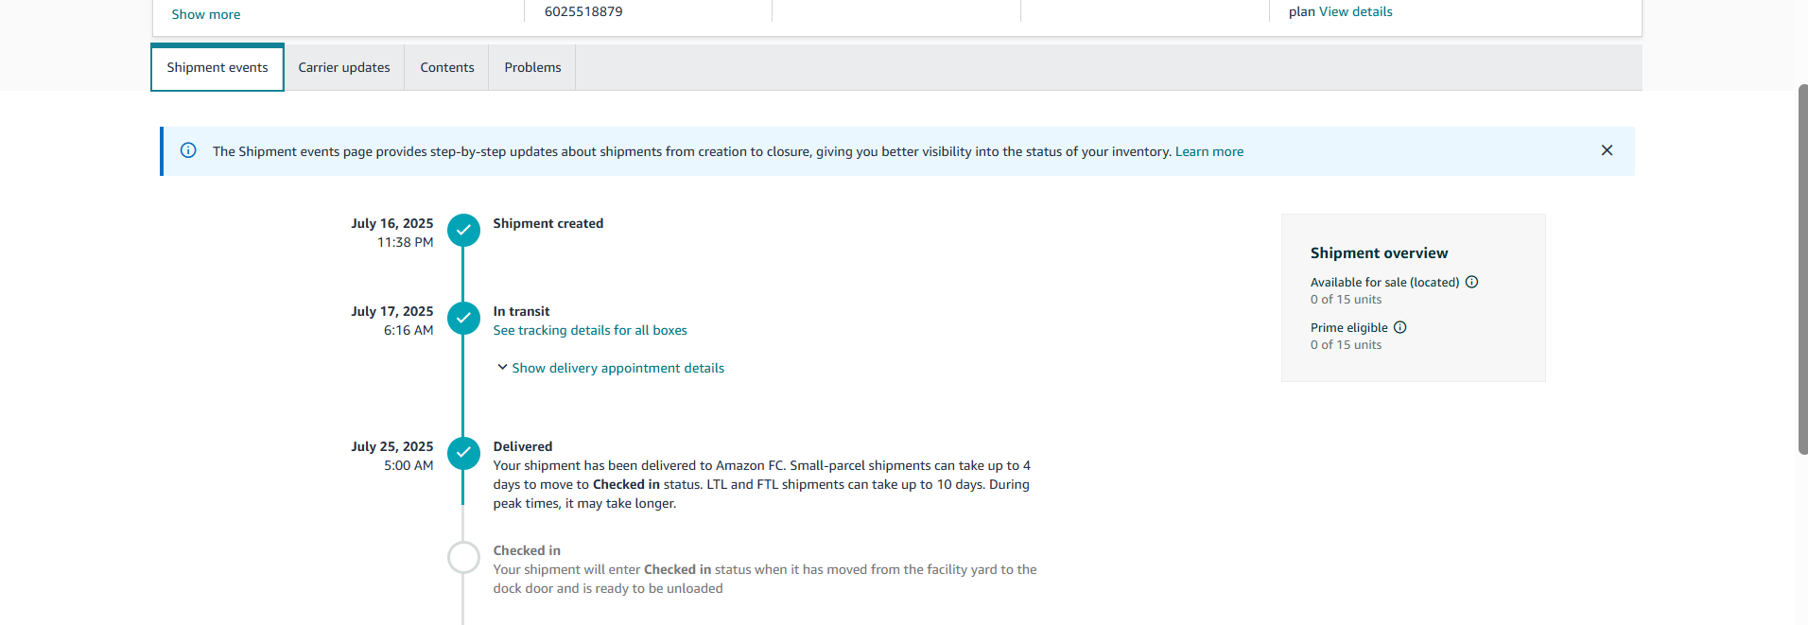Click the Learn more link in banner

point(1209,151)
